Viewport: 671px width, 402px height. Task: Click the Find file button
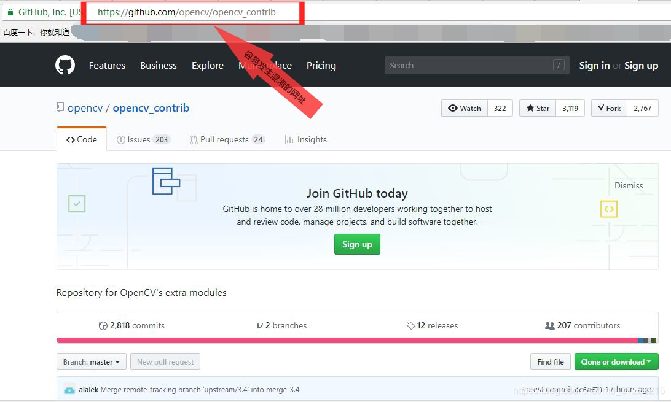[551, 362]
